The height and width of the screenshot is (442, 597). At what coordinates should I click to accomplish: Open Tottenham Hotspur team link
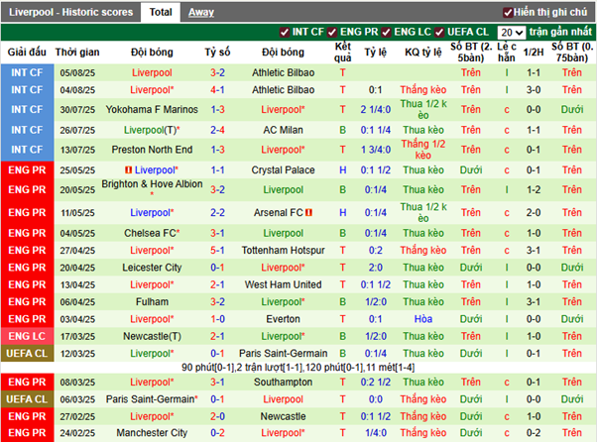tap(283, 251)
